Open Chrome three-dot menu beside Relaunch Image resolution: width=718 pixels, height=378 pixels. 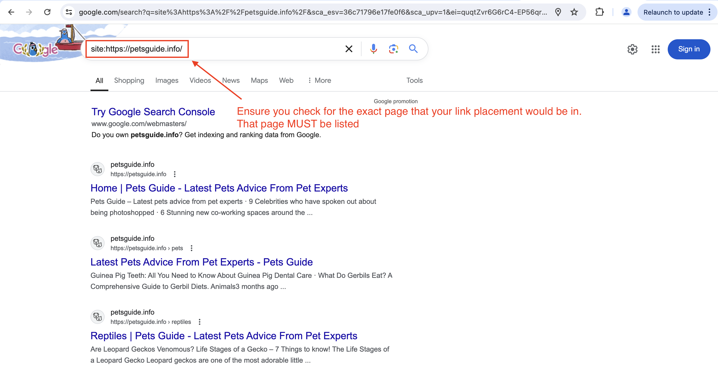click(709, 12)
